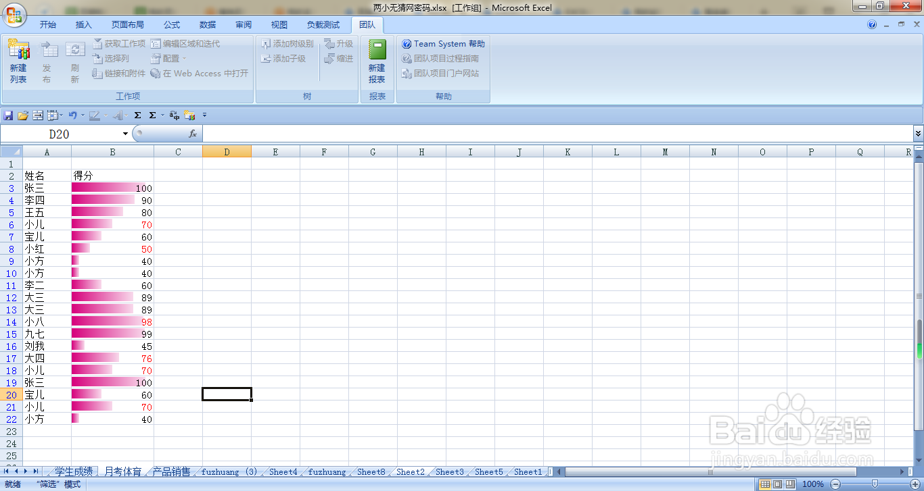Switch to Normal view in status bar

click(x=765, y=484)
